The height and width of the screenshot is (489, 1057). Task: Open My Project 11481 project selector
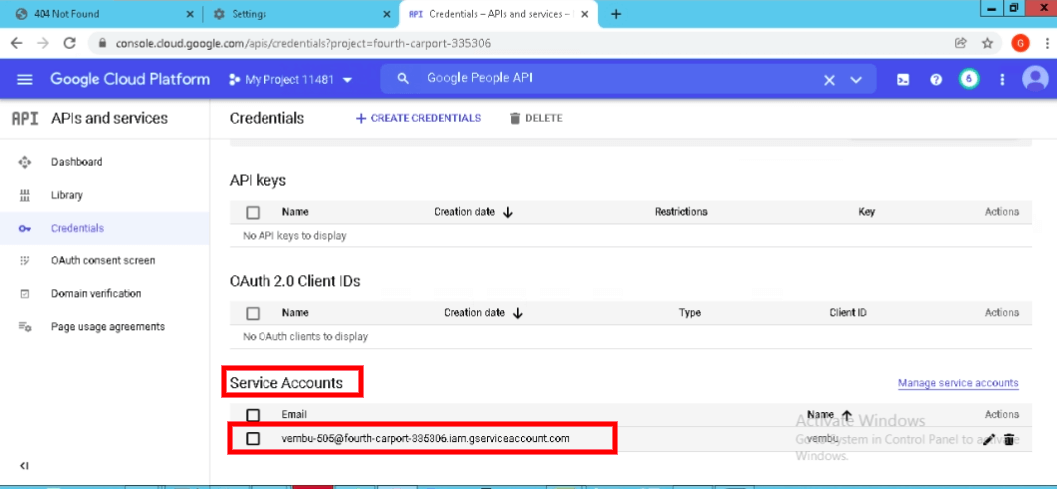coord(290,80)
